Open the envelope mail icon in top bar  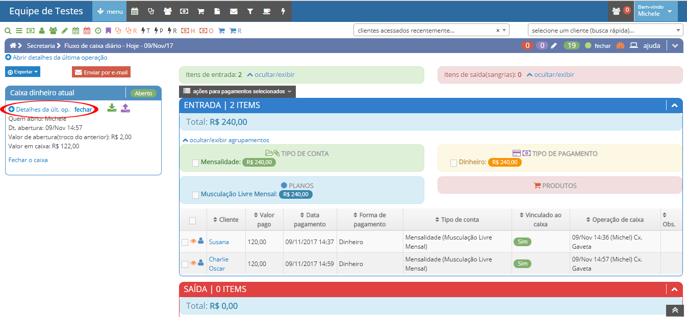tap(234, 11)
